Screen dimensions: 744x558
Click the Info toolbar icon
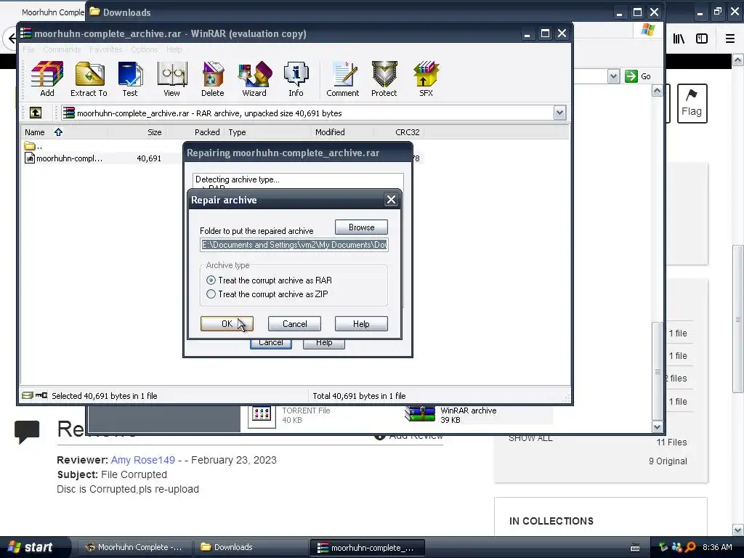[296, 78]
